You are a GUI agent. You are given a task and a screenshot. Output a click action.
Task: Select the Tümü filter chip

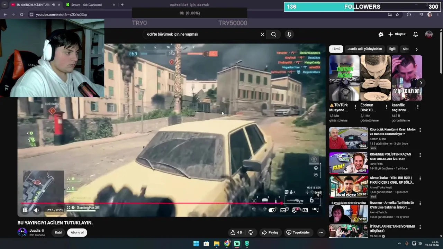pyautogui.click(x=336, y=49)
